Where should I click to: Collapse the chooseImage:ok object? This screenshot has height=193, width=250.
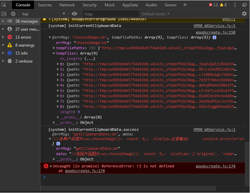point(50,38)
